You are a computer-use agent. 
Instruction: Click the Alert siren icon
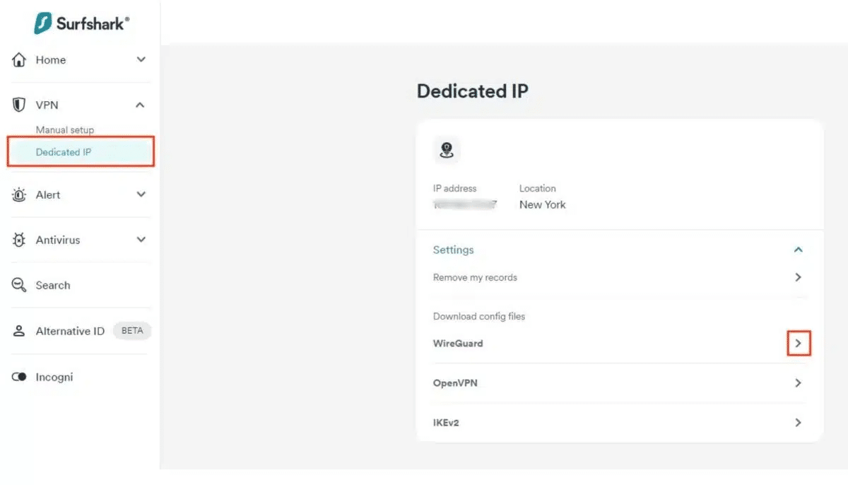coord(20,195)
